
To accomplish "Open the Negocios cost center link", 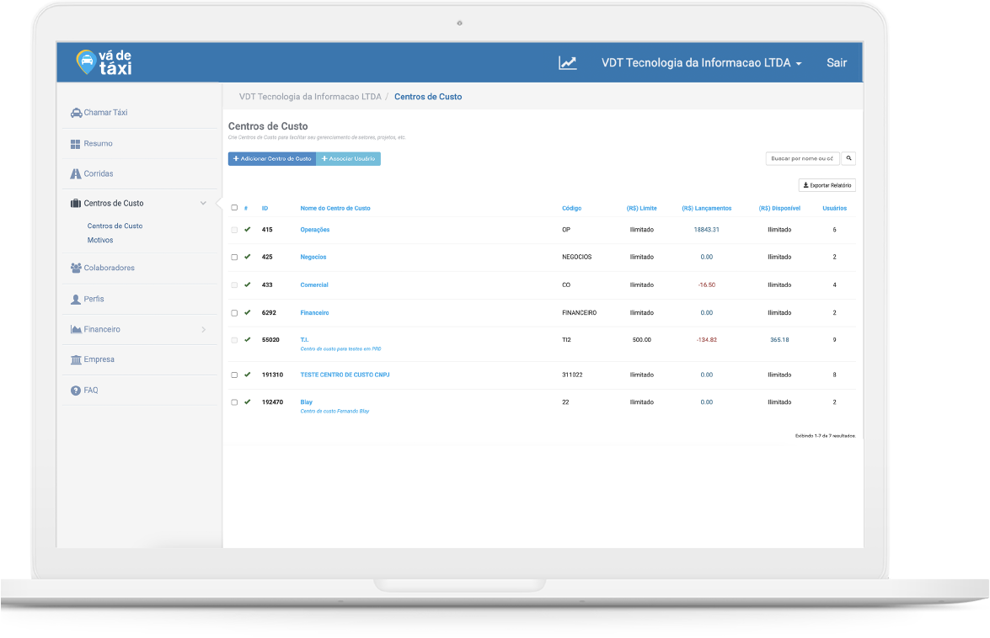I will pyautogui.click(x=313, y=258).
